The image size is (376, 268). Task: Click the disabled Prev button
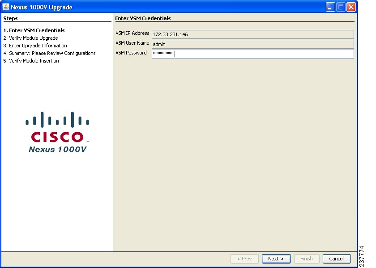[x=244, y=259]
